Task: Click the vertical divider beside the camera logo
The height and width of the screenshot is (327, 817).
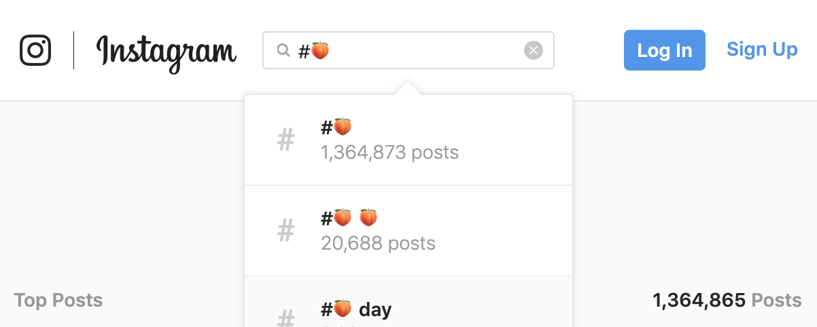Action: (73, 50)
